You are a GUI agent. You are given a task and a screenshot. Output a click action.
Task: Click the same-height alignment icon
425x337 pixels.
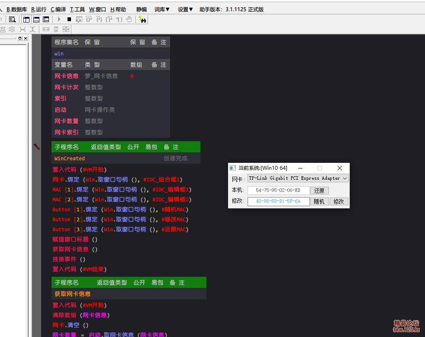coord(56,29)
